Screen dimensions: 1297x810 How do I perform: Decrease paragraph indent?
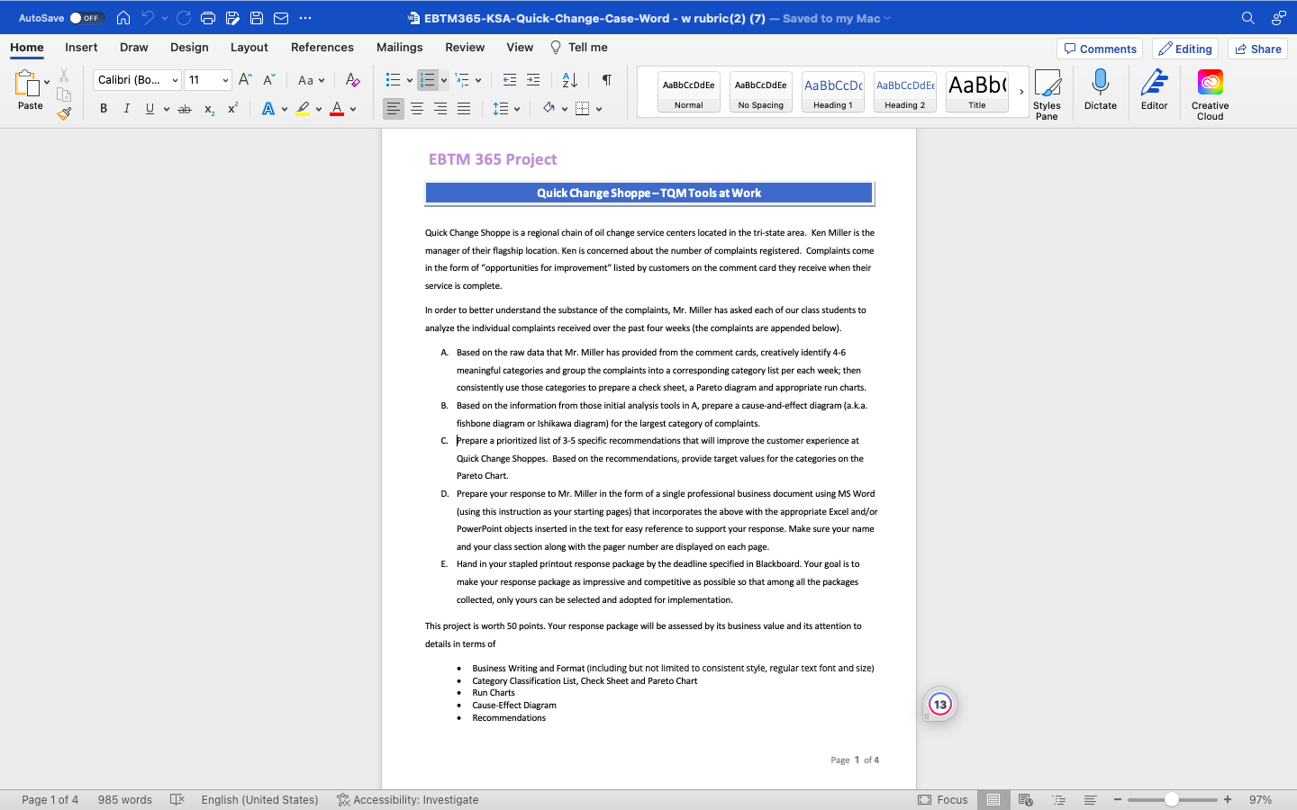click(510, 80)
